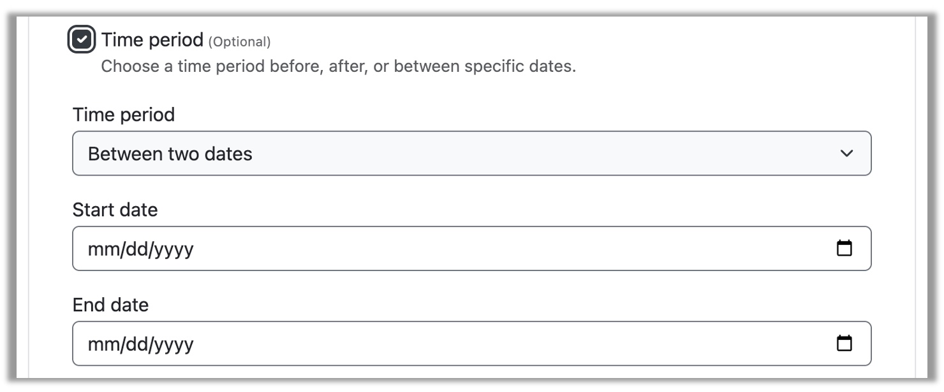Click the "(Optional)" text beside Time period
The image size is (944, 392).
[x=239, y=42]
